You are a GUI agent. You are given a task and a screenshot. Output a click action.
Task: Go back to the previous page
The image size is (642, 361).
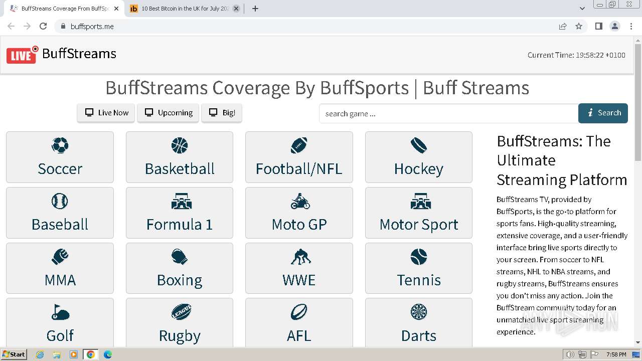coord(11,26)
